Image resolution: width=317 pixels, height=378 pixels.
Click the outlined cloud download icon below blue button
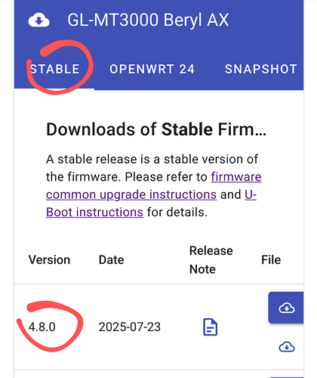pyautogui.click(x=287, y=347)
